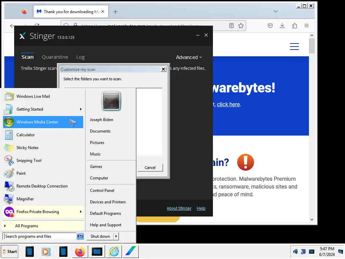This screenshot has width=345, height=259.
Task: Open Music from Start menu
Action: (95, 154)
